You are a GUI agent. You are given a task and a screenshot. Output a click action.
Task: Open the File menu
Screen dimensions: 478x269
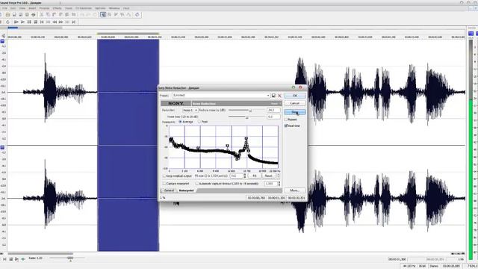tap(4, 8)
